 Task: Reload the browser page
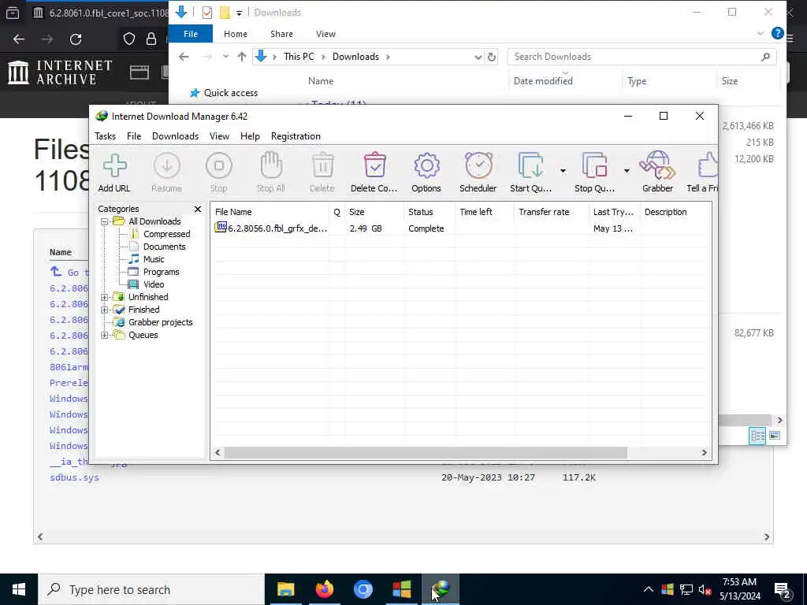[76, 39]
